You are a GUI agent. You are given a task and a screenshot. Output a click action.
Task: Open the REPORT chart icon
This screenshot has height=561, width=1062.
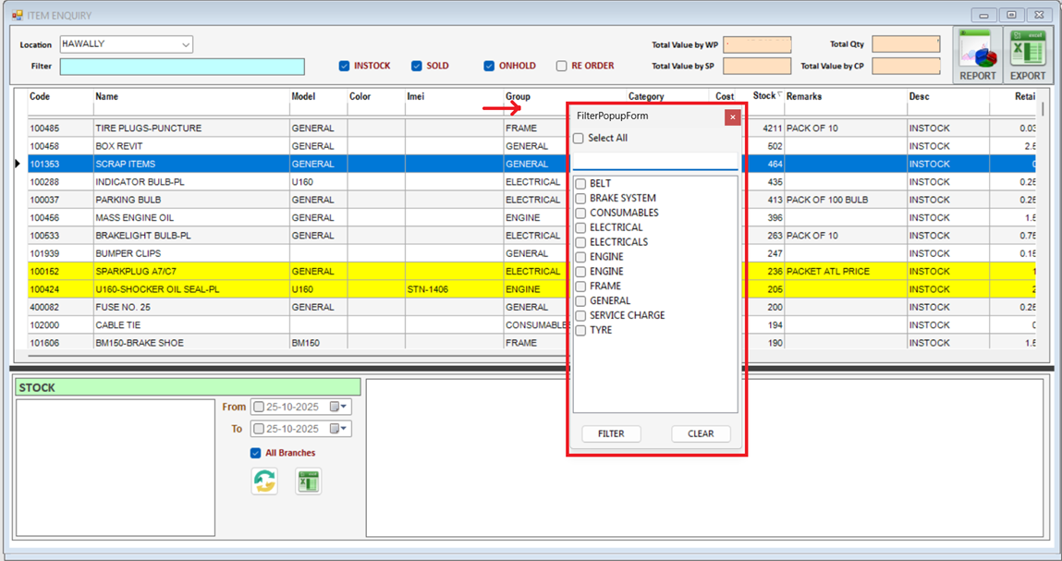[x=977, y=53]
